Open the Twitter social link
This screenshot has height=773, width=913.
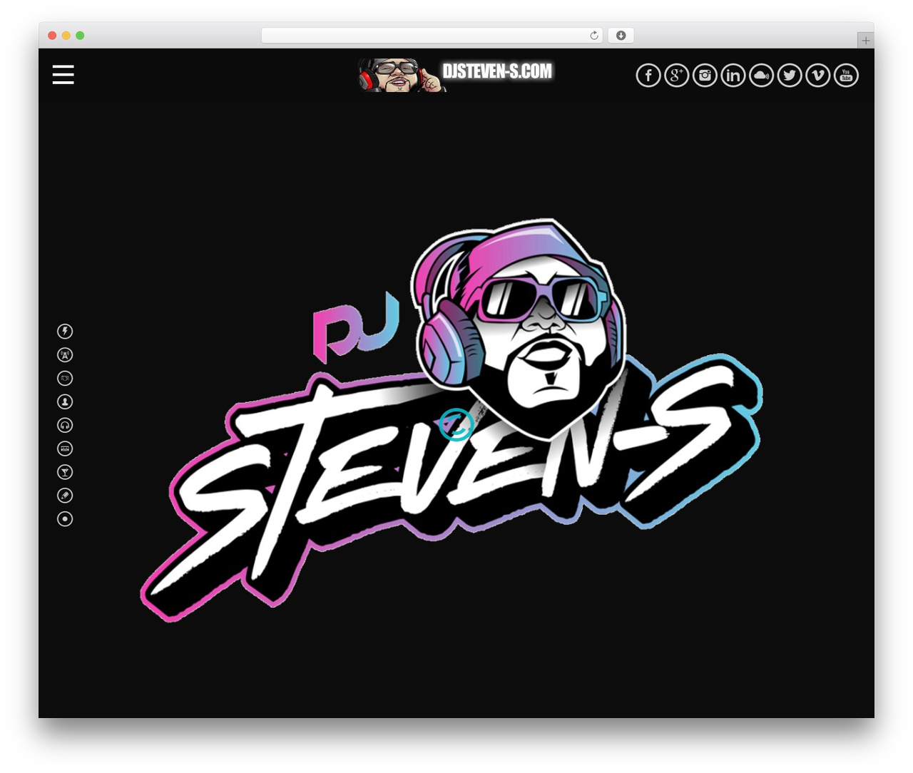[x=790, y=75]
